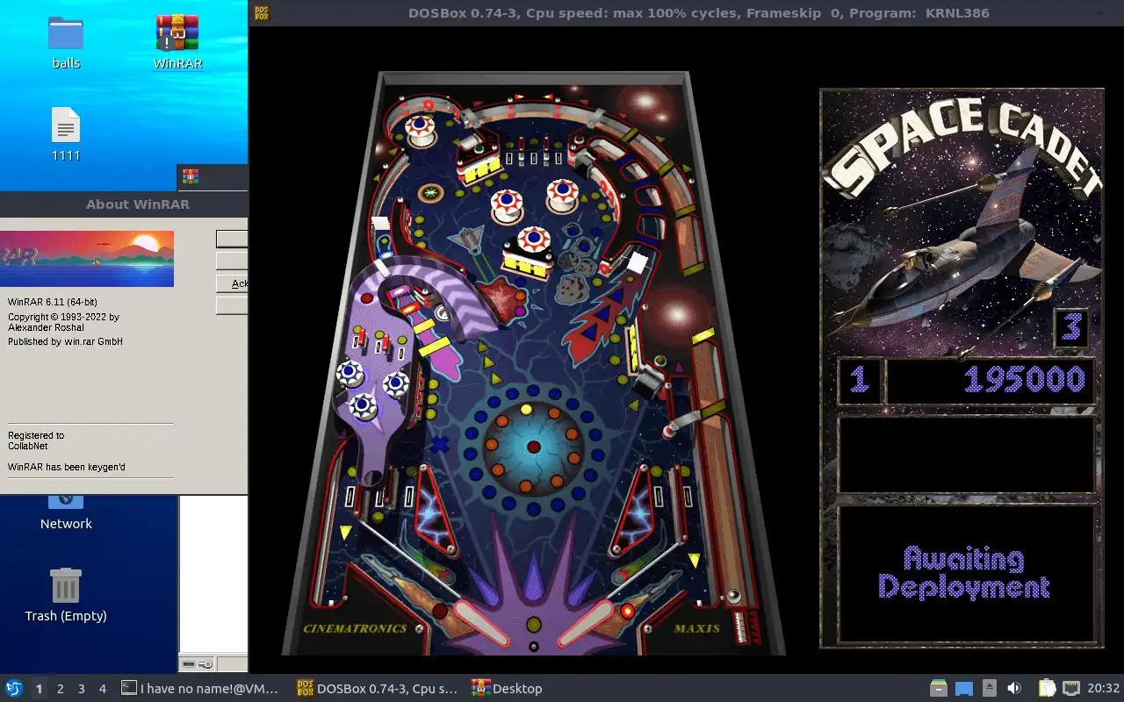Click the blue X marker on the table

(439, 445)
